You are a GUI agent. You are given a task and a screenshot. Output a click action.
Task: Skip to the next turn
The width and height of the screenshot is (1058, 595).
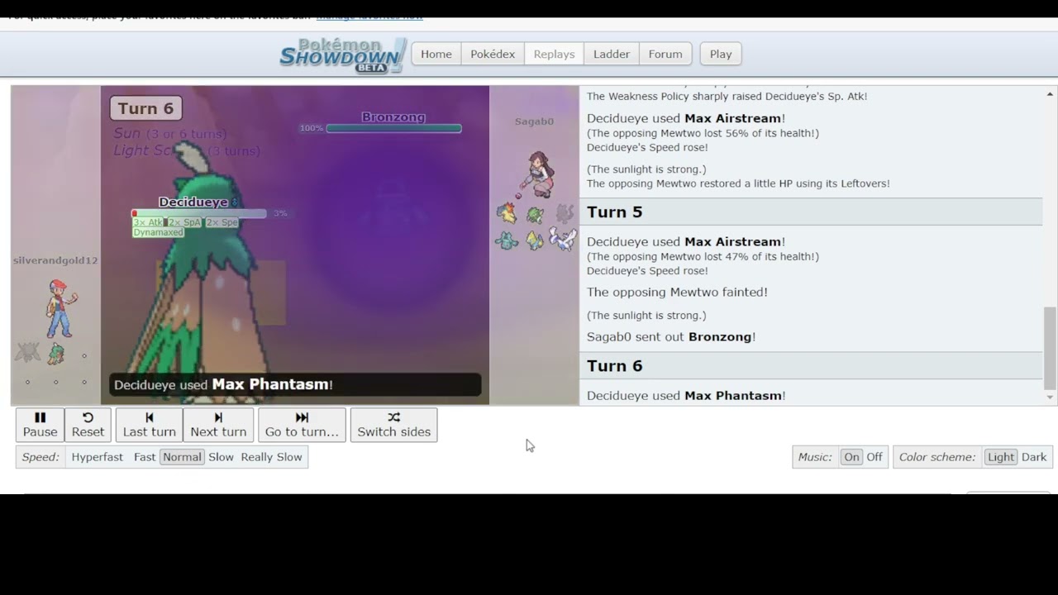[218, 425]
